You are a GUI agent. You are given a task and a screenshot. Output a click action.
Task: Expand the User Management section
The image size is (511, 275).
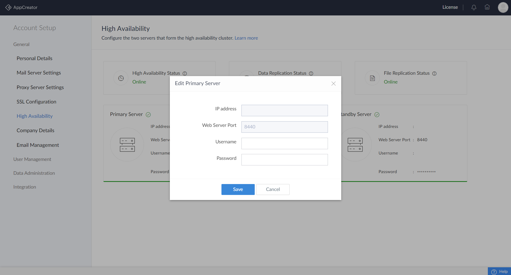coord(32,159)
